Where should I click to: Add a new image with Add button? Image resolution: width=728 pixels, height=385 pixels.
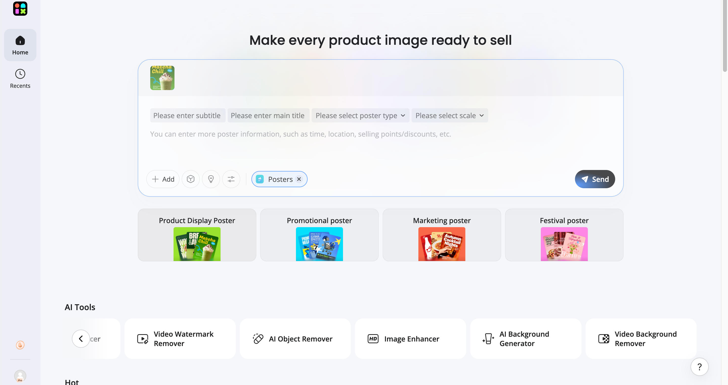163,179
